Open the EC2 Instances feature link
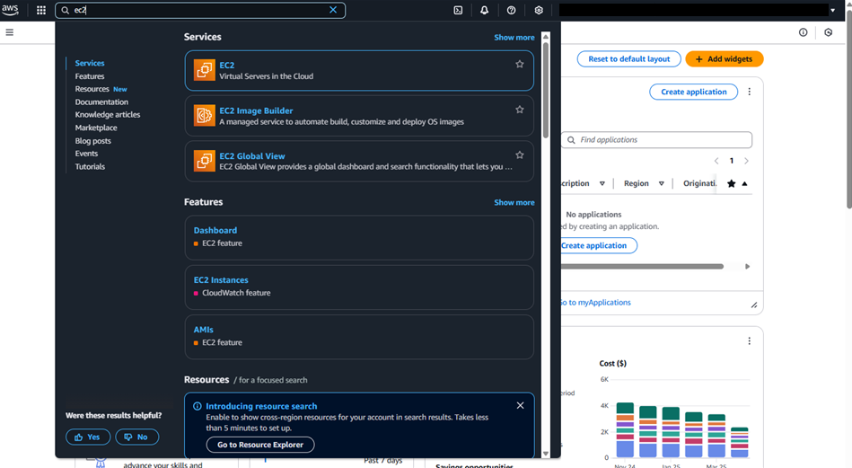 pos(221,280)
